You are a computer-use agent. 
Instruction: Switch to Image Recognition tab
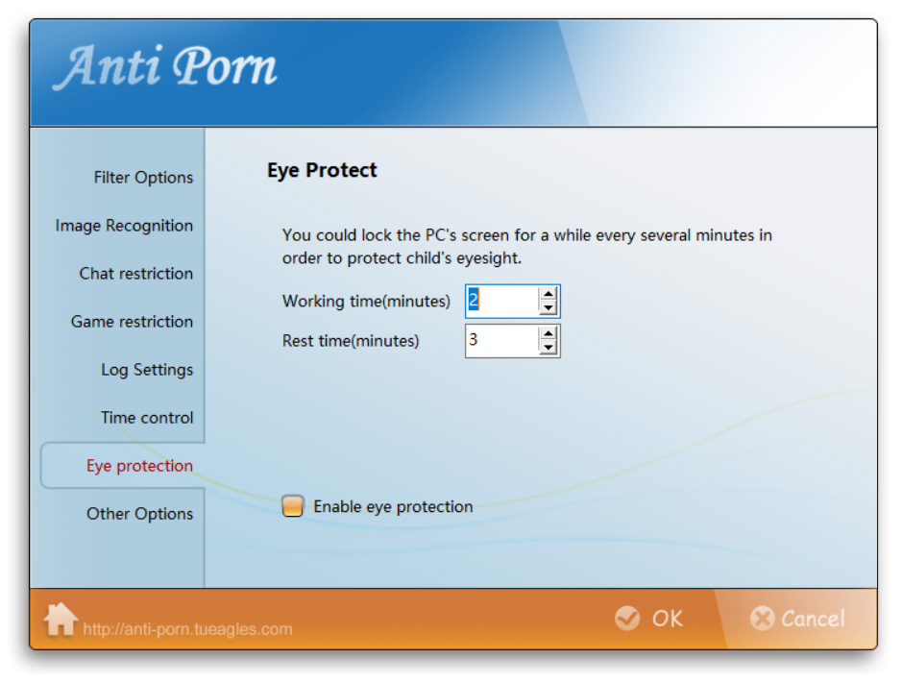(x=124, y=226)
